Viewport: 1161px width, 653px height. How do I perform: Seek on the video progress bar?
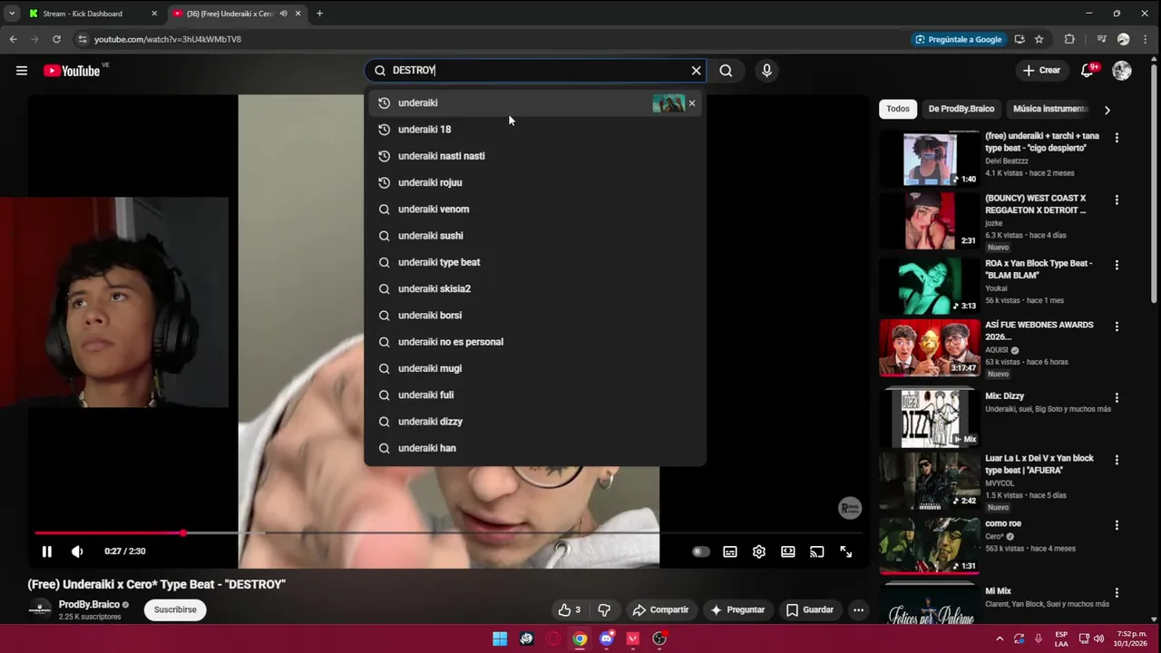point(448,533)
